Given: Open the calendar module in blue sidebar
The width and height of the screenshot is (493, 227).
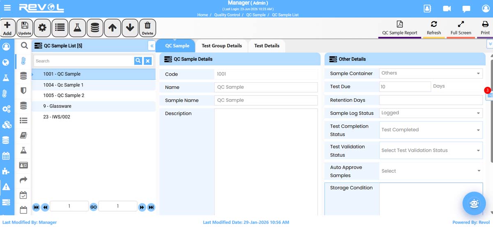Looking at the screenshot, I should pos(6,156).
